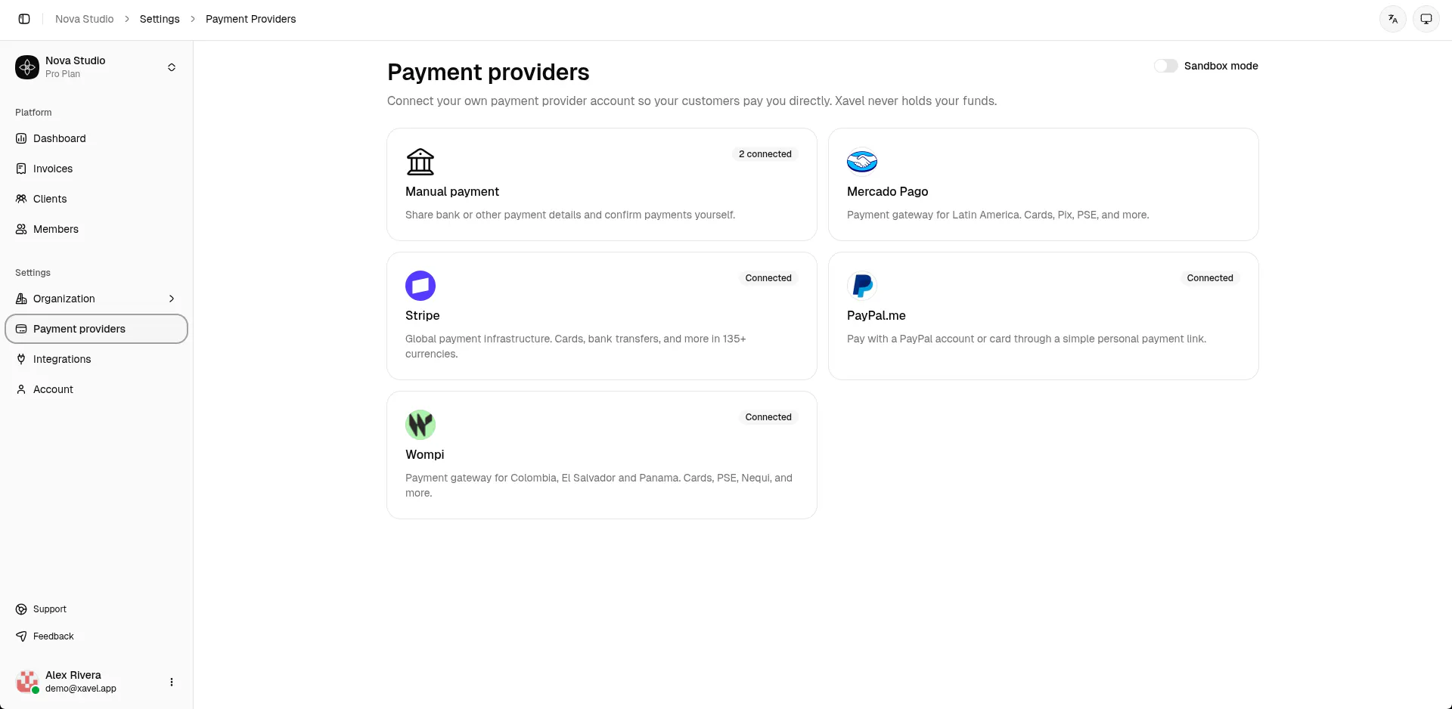Click the demo@xavel.app email text
1452x709 pixels.
[81, 689]
